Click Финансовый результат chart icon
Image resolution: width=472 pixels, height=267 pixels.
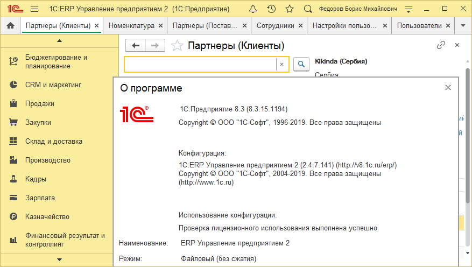pyautogui.click(x=13, y=240)
